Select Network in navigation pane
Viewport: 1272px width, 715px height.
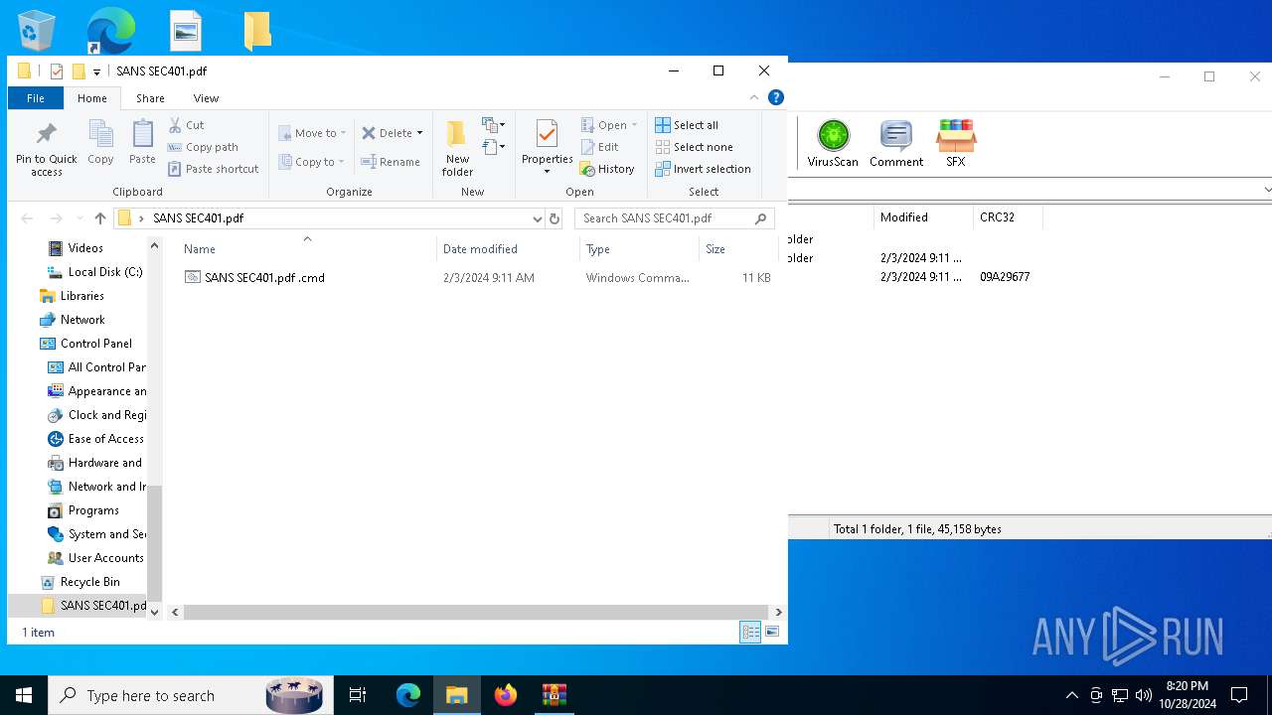tap(82, 320)
